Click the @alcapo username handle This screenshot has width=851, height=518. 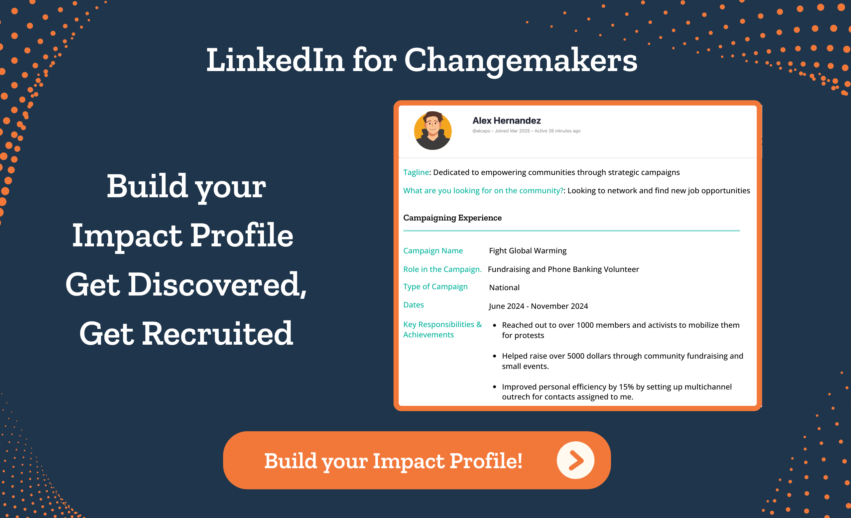pos(481,131)
